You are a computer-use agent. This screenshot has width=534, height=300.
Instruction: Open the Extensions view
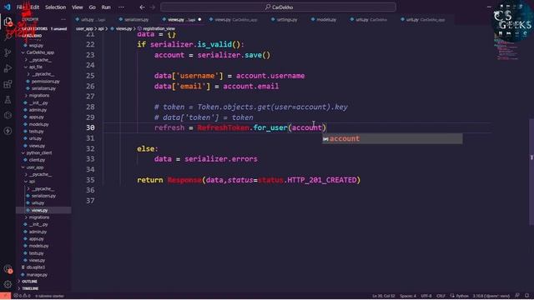(x=8, y=84)
